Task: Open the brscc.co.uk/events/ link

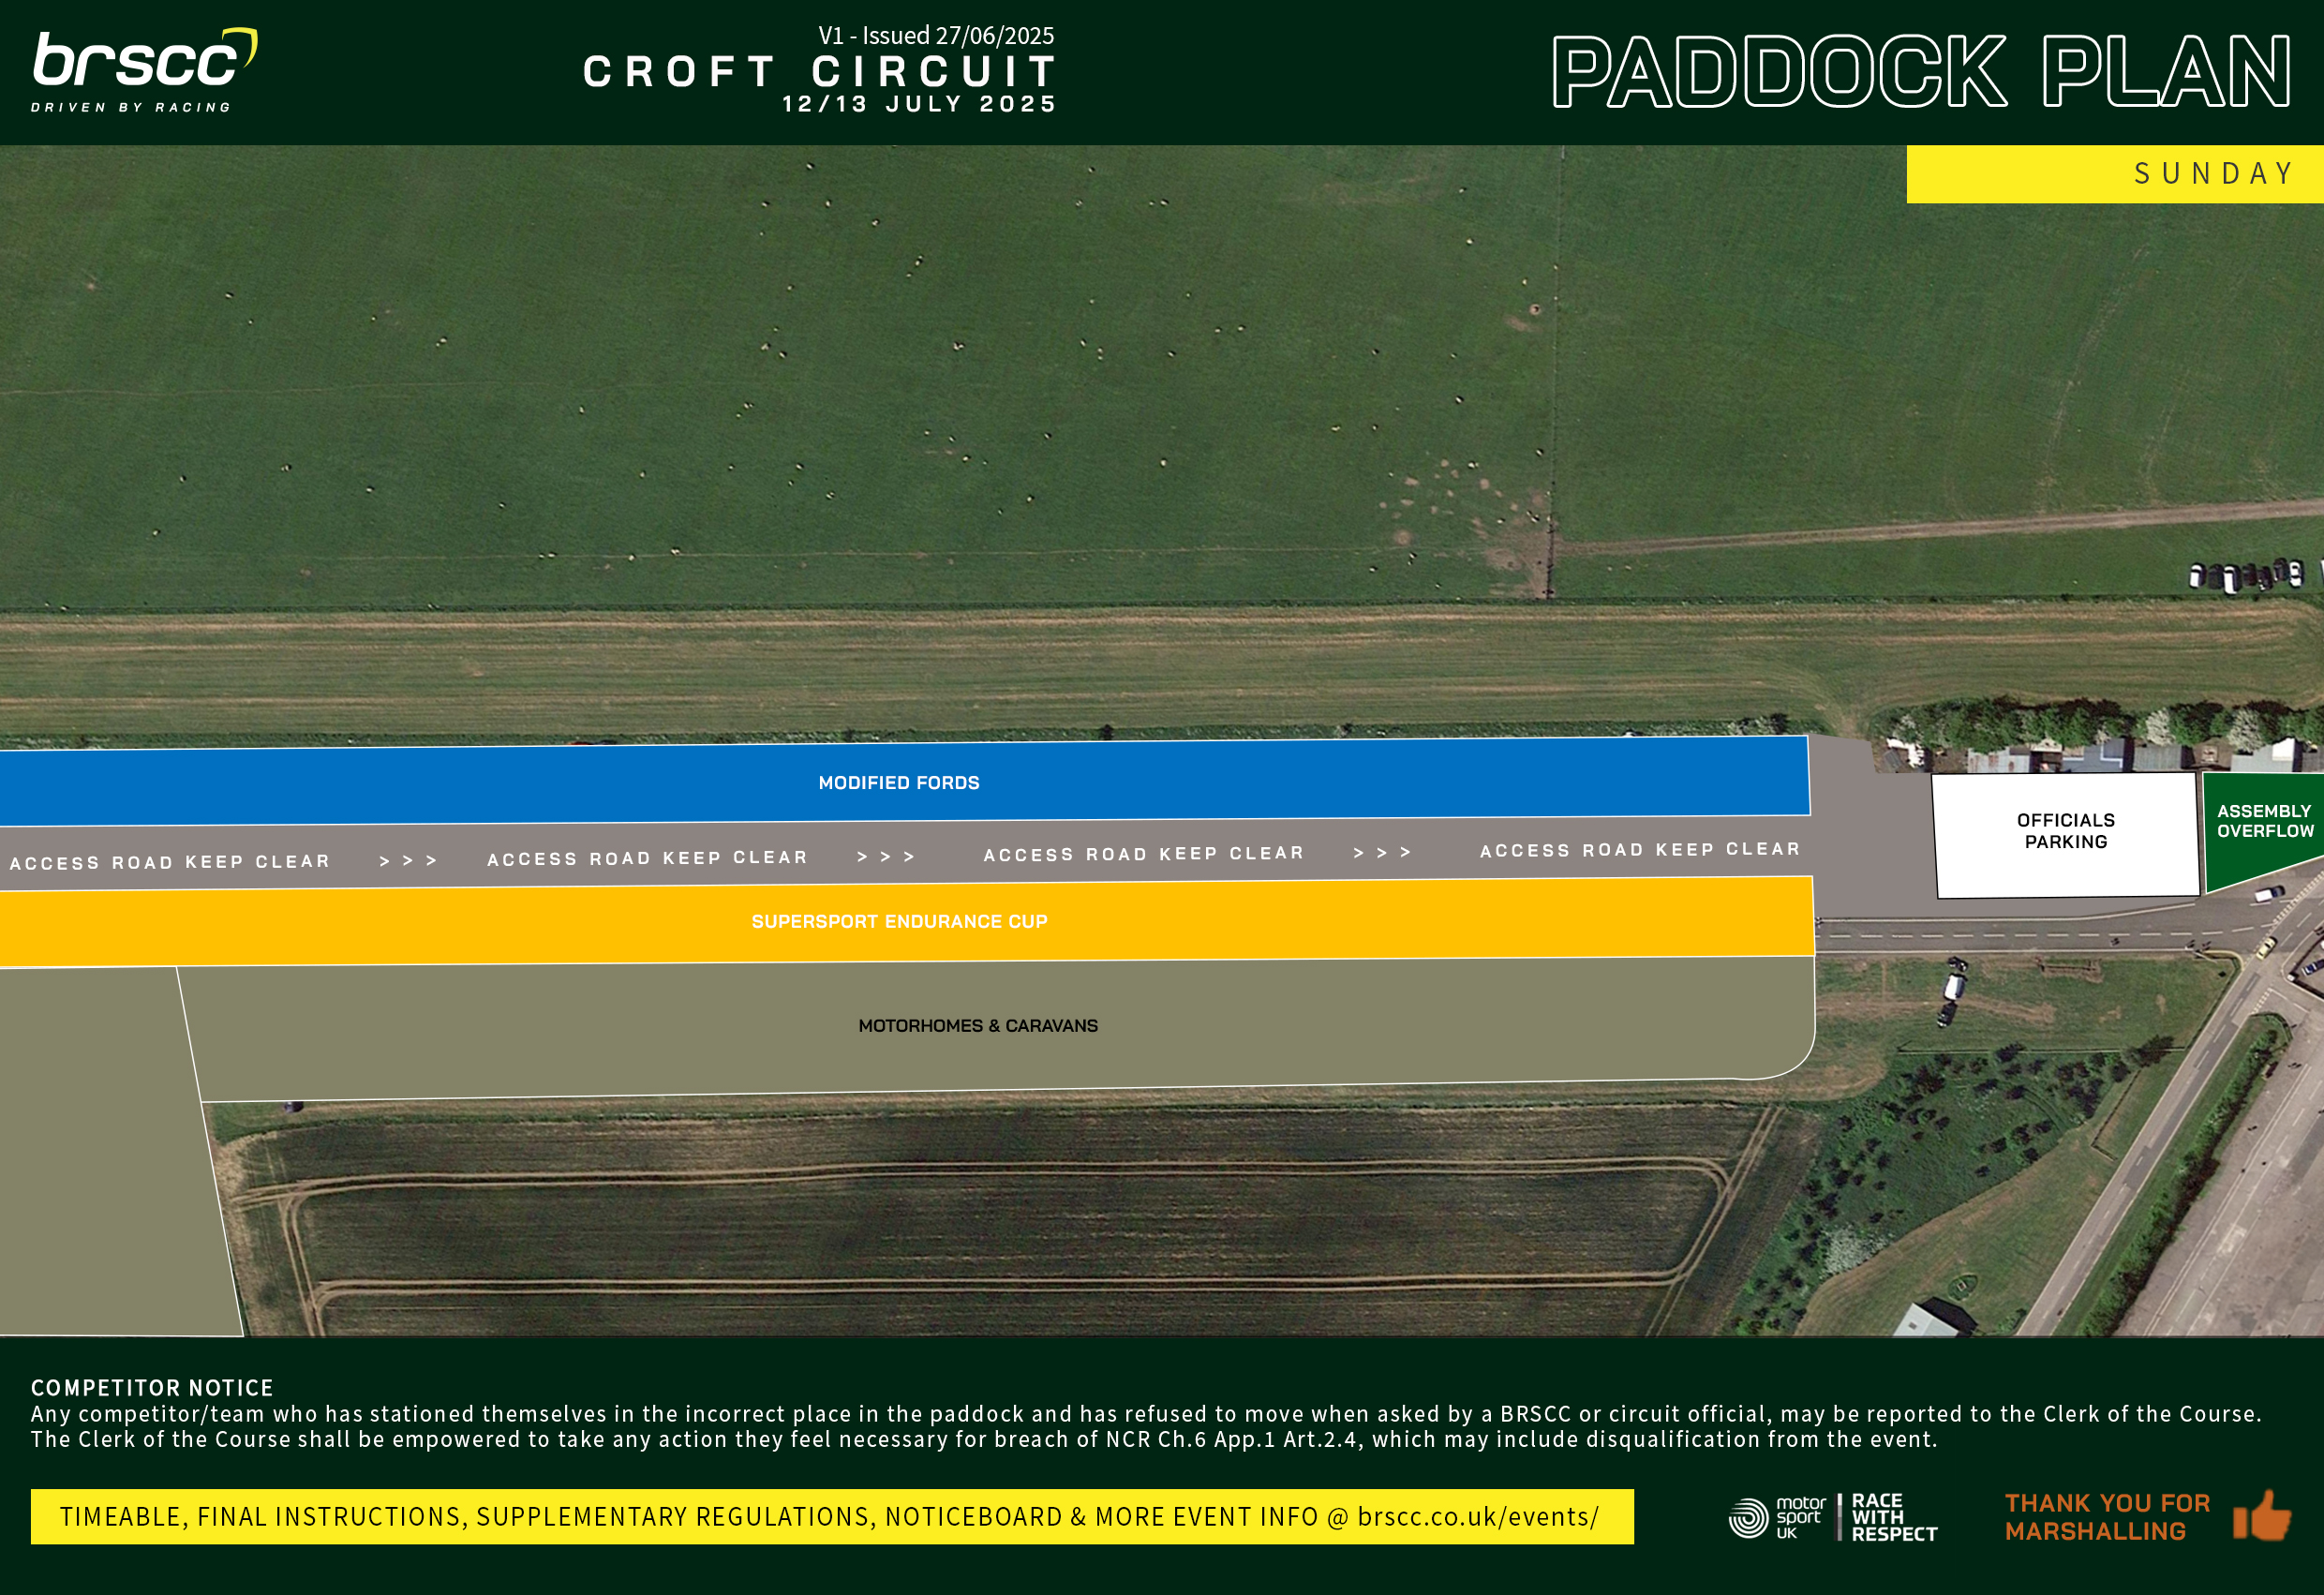Action: tap(1478, 1517)
